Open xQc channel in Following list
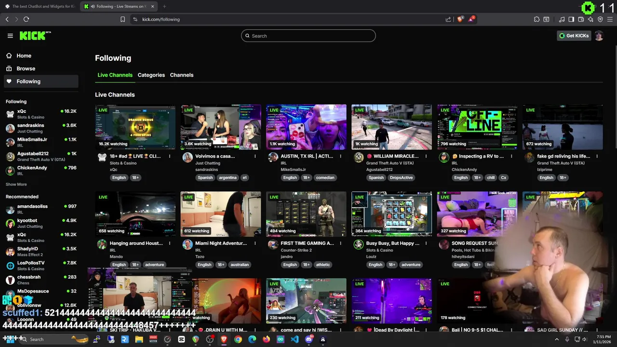This screenshot has height=347, width=617. click(40, 114)
